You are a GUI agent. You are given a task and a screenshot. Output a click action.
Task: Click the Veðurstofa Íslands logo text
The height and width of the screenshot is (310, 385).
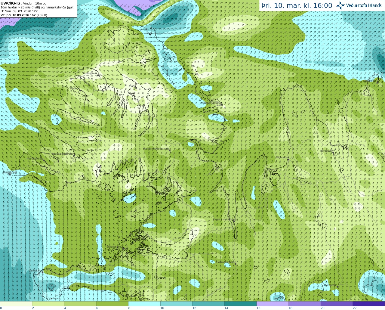tap(364, 5)
